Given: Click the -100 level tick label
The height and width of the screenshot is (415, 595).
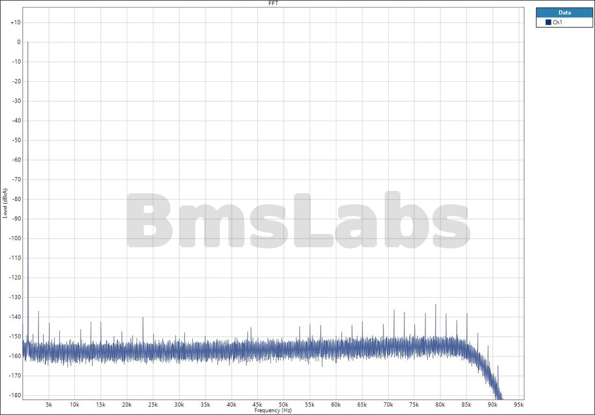Looking at the screenshot, I should click(15, 238).
